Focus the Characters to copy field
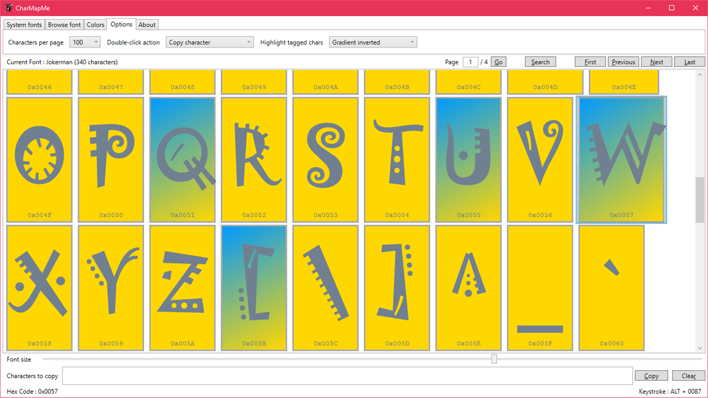The height and width of the screenshot is (398, 708). [347, 376]
